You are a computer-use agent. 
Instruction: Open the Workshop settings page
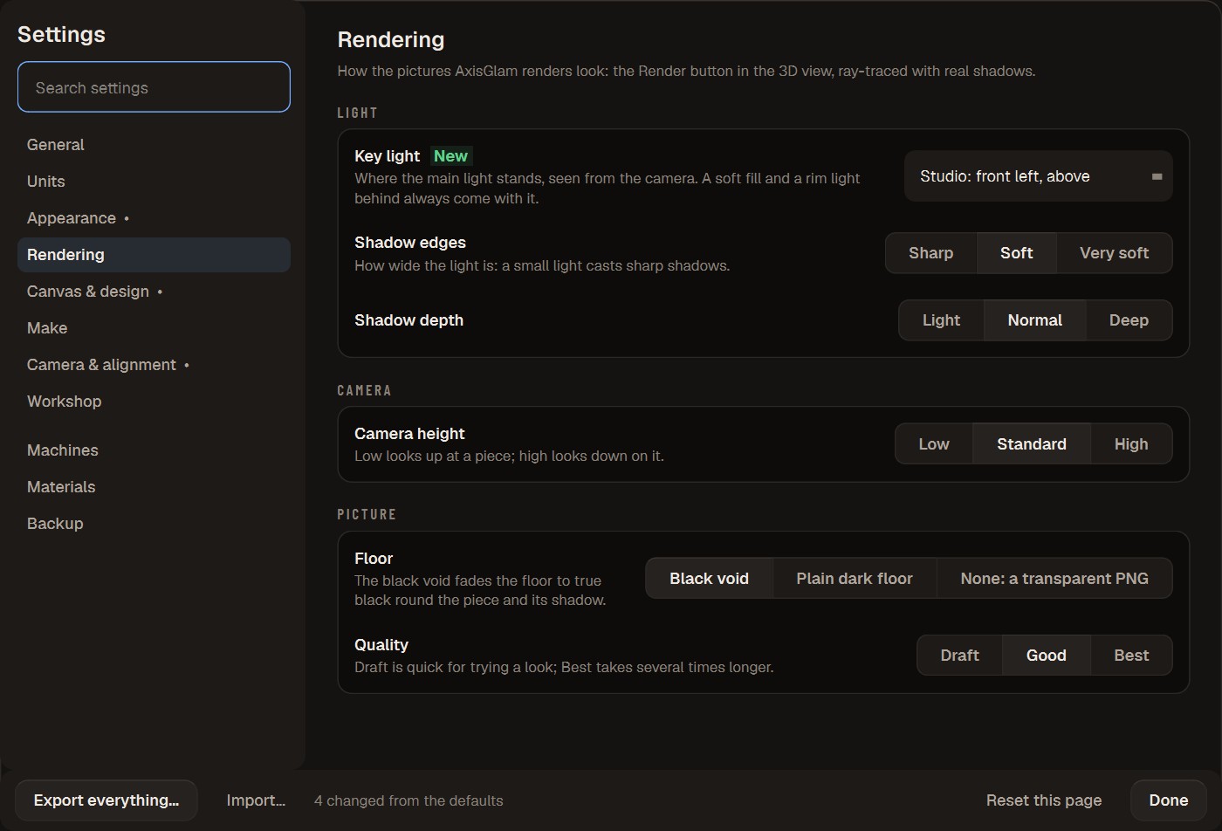pos(154,402)
